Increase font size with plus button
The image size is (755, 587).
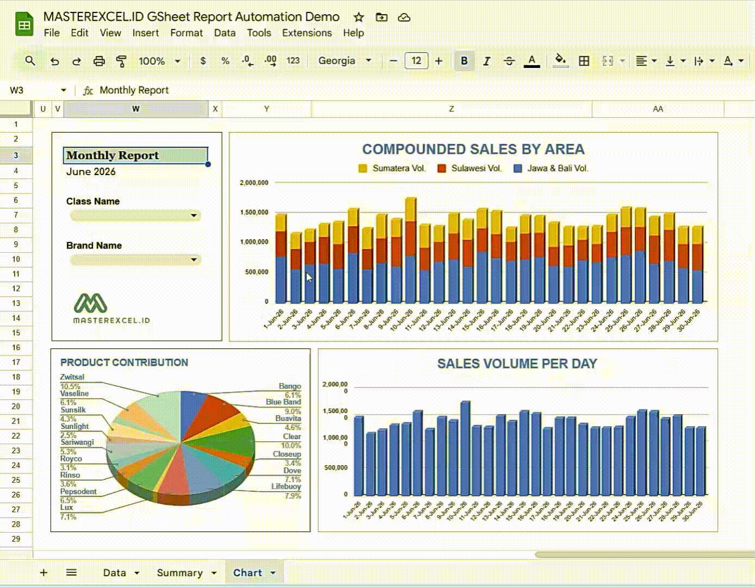coord(439,61)
